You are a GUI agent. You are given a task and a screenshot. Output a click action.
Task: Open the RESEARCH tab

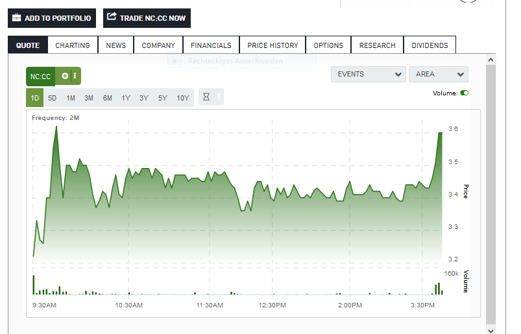click(377, 45)
